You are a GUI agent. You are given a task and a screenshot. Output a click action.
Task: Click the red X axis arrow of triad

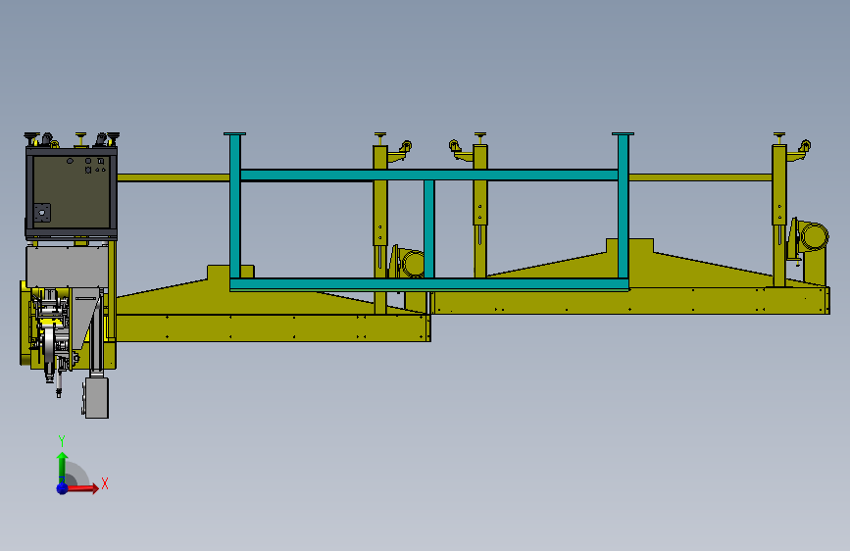[82, 488]
